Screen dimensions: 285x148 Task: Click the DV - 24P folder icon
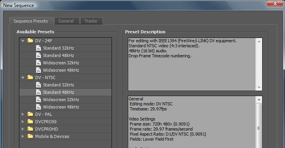[30, 41]
